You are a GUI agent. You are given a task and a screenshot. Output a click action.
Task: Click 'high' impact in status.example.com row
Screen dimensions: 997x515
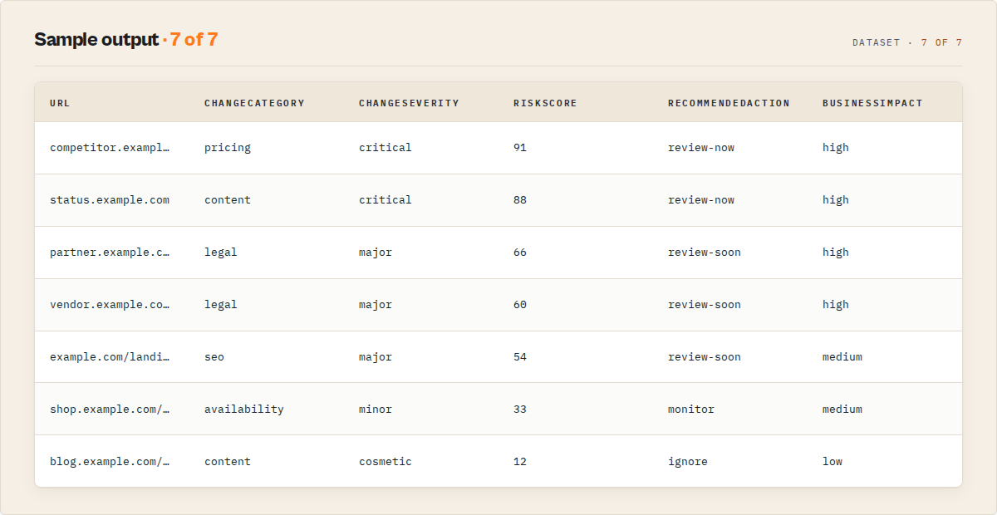pos(836,200)
